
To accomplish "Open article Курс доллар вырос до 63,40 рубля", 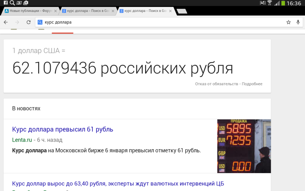I will point(118,183).
